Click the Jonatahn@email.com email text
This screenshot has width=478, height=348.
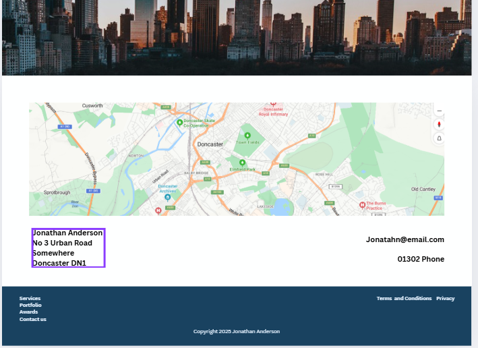(x=405, y=239)
